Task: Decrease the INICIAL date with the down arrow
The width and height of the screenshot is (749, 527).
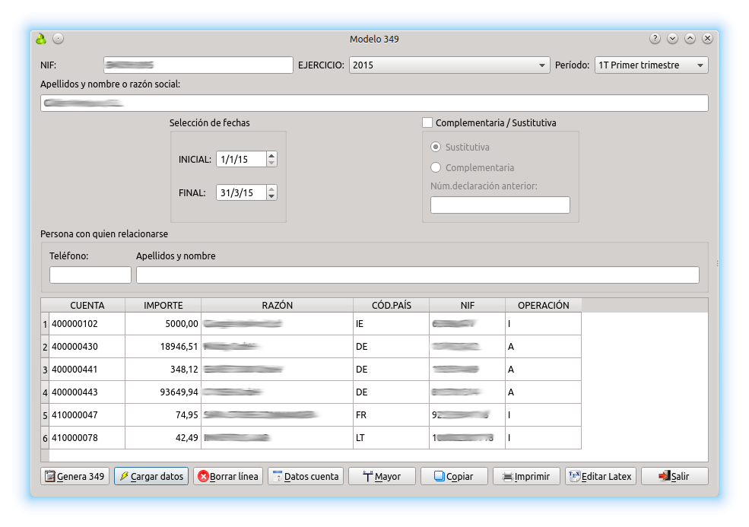Action: coord(271,163)
